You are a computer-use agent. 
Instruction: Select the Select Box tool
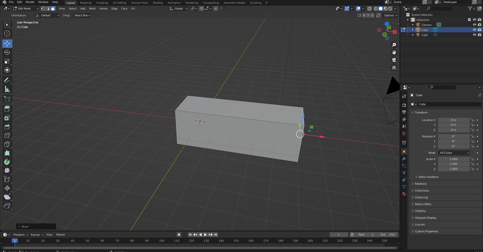pyautogui.click(x=7, y=25)
